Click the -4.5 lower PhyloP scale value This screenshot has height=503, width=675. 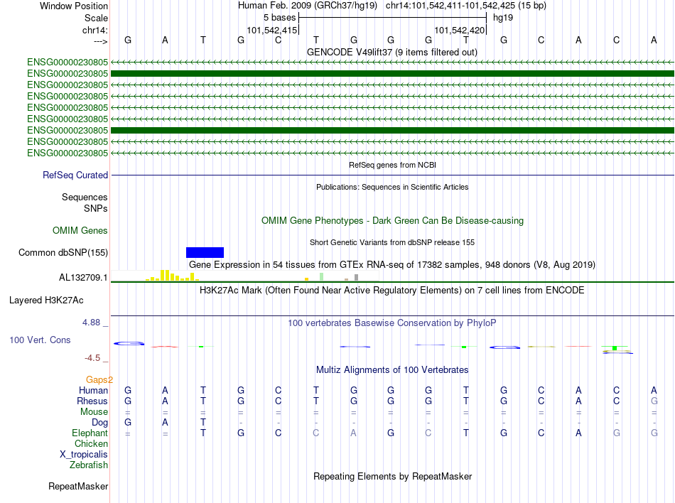[92, 358]
